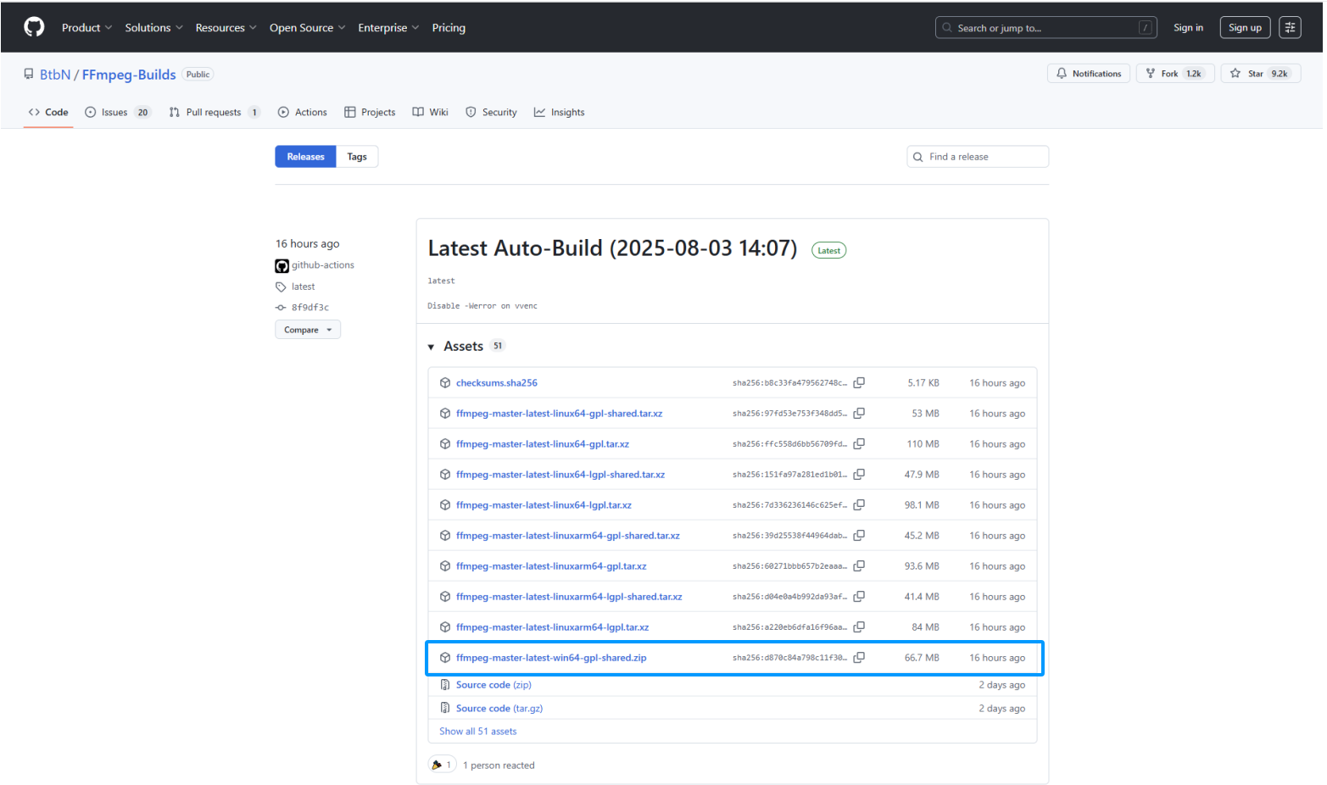Download Source code (tar.gz)
Viewport: 1327px width, 785px height.
coord(499,709)
